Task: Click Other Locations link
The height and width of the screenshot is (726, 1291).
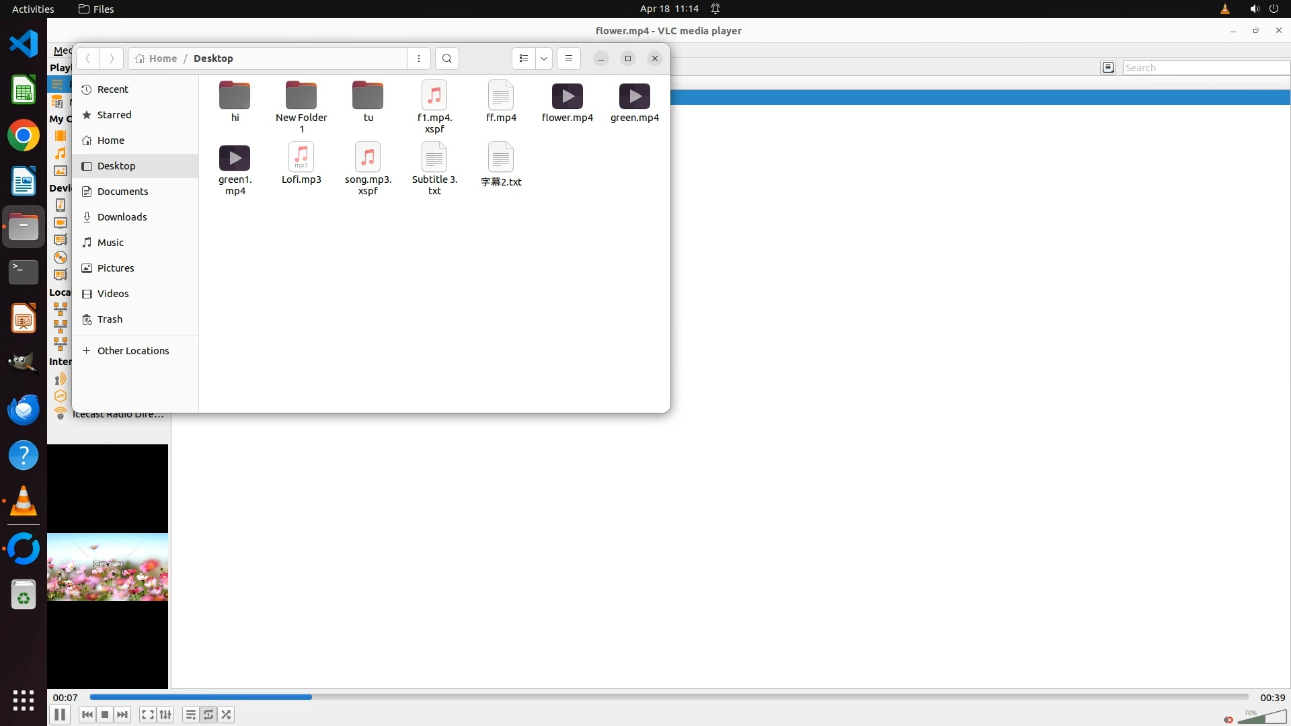Action: (132, 351)
